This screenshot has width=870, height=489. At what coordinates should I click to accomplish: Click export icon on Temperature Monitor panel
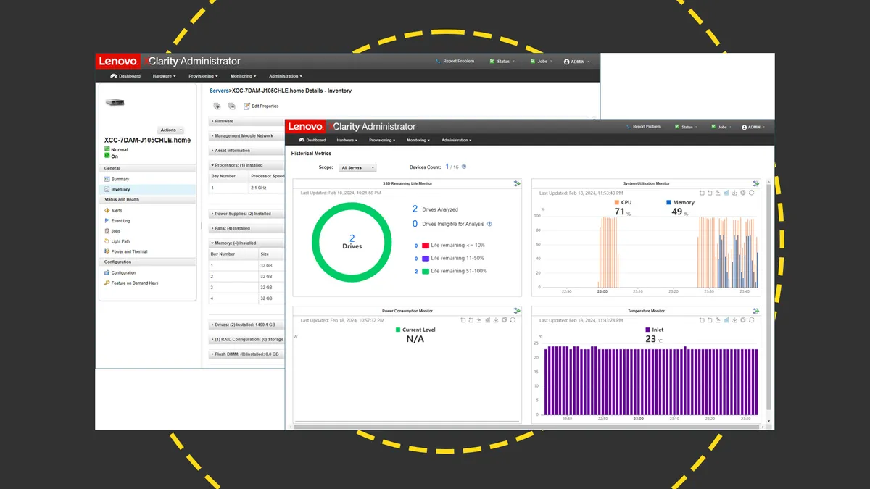(x=755, y=311)
